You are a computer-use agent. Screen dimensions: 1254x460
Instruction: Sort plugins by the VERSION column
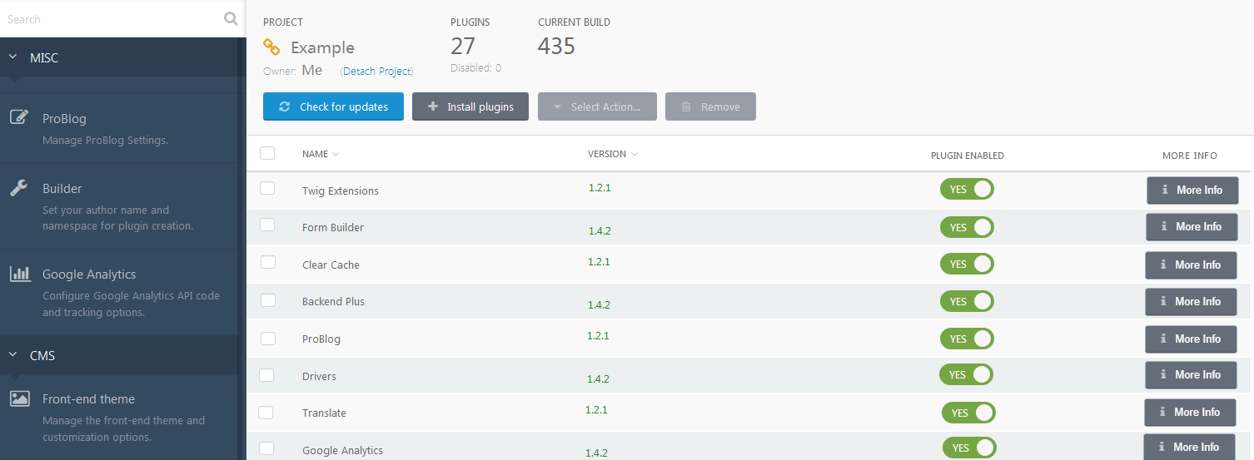click(x=613, y=154)
